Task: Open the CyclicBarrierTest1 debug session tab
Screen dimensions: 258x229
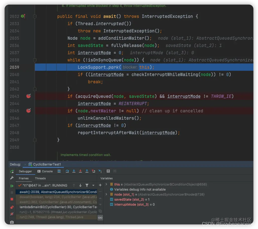Action: [x=45, y=164]
